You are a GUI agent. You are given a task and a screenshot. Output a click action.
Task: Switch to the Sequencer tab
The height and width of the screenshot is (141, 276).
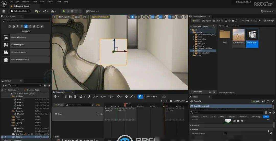coord(60,92)
